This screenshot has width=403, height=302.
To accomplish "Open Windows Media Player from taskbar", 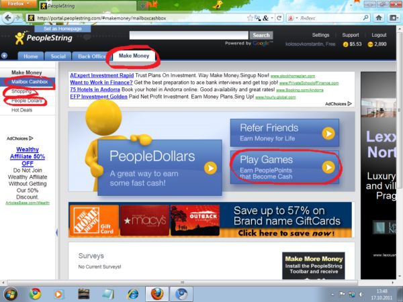I will pos(58,294).
